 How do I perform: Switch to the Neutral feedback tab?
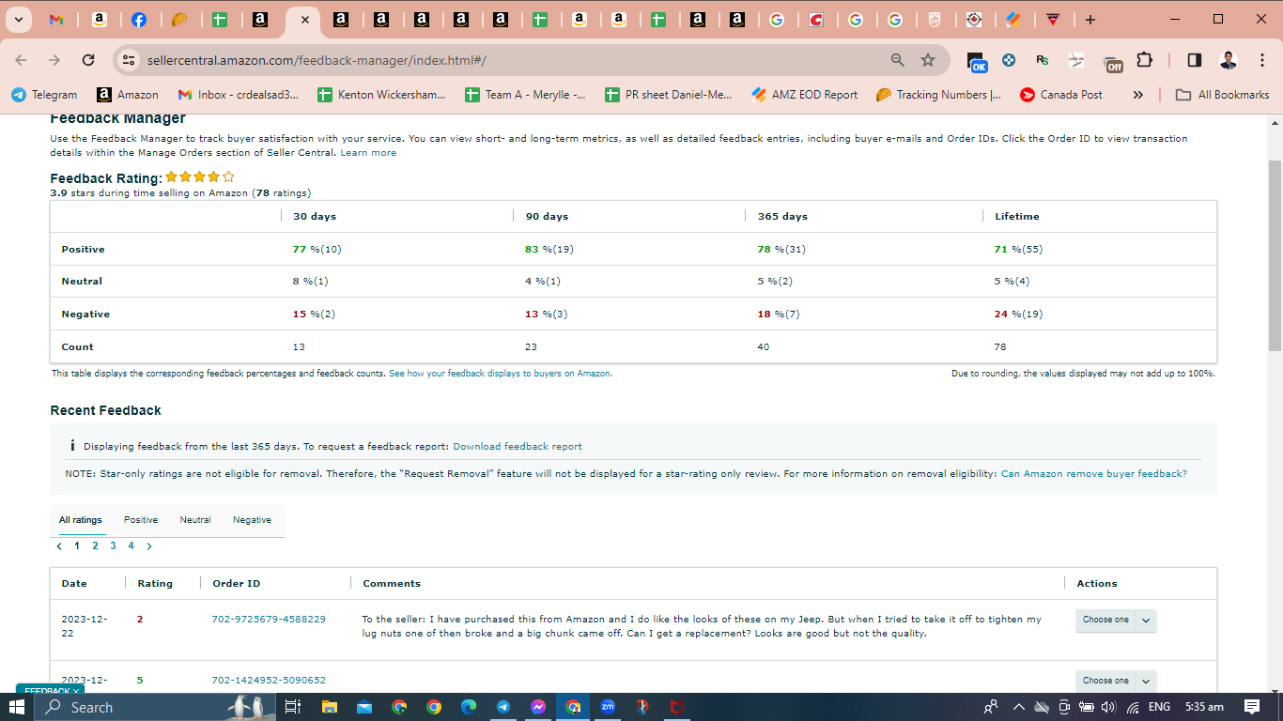195,520
